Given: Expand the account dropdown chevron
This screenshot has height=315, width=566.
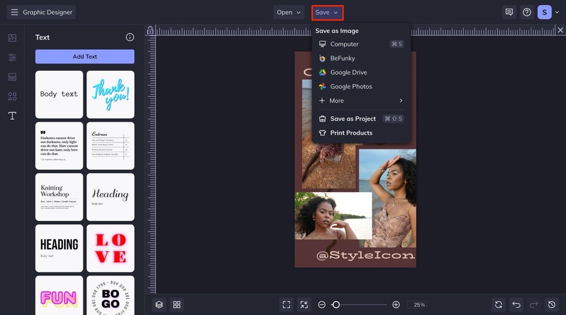Looking at the screenshot, I should [x=557, y=12].
